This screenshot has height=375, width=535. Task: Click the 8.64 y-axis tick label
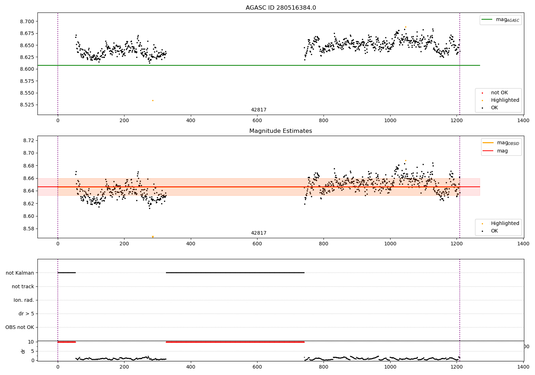[x=29, y=191]
